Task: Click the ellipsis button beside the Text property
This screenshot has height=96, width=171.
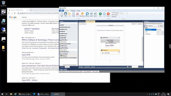Action: coord(163,32)
